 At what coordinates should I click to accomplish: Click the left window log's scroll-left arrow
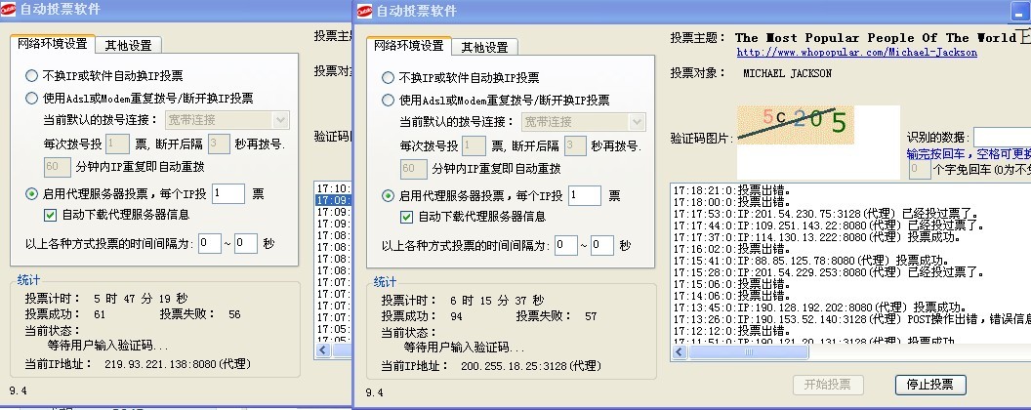323,350
